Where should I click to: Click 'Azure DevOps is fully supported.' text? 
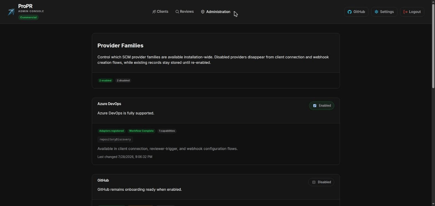point(126,113)
